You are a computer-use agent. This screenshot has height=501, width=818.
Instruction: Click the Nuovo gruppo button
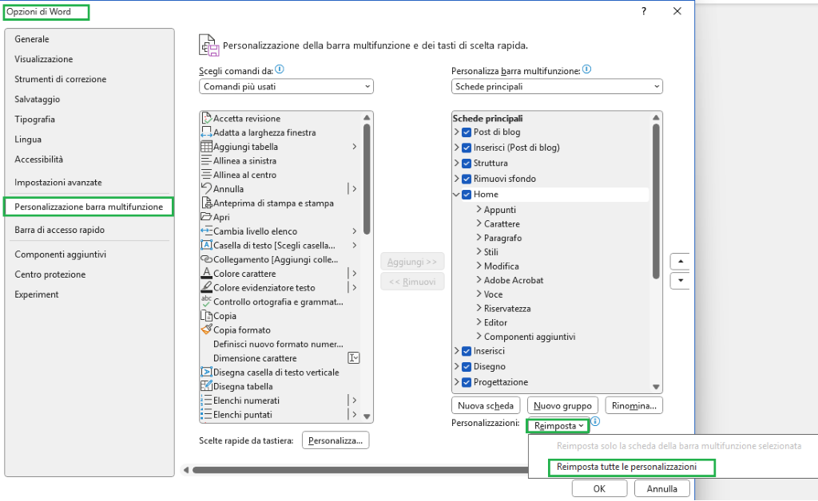click(562, 405)
